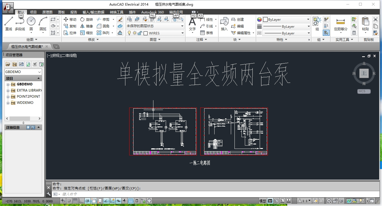Open the 面板 ribbon tab
Viewport: 382px width, 206px height.
coord(61,12)
